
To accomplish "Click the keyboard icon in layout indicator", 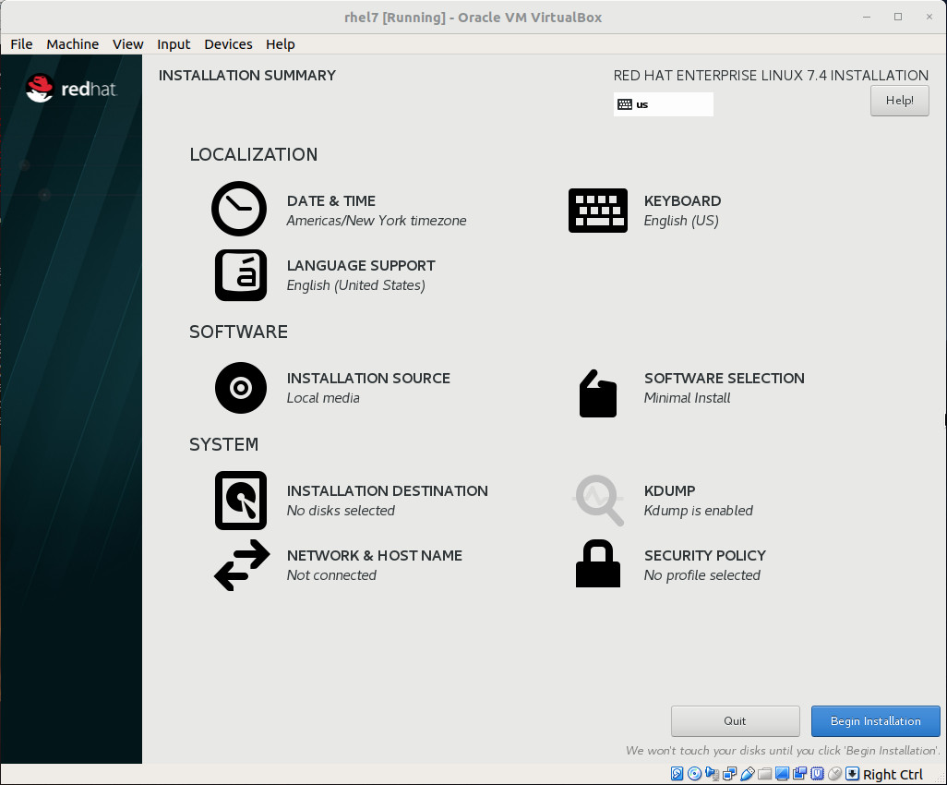I will click(x=625, y=104).
